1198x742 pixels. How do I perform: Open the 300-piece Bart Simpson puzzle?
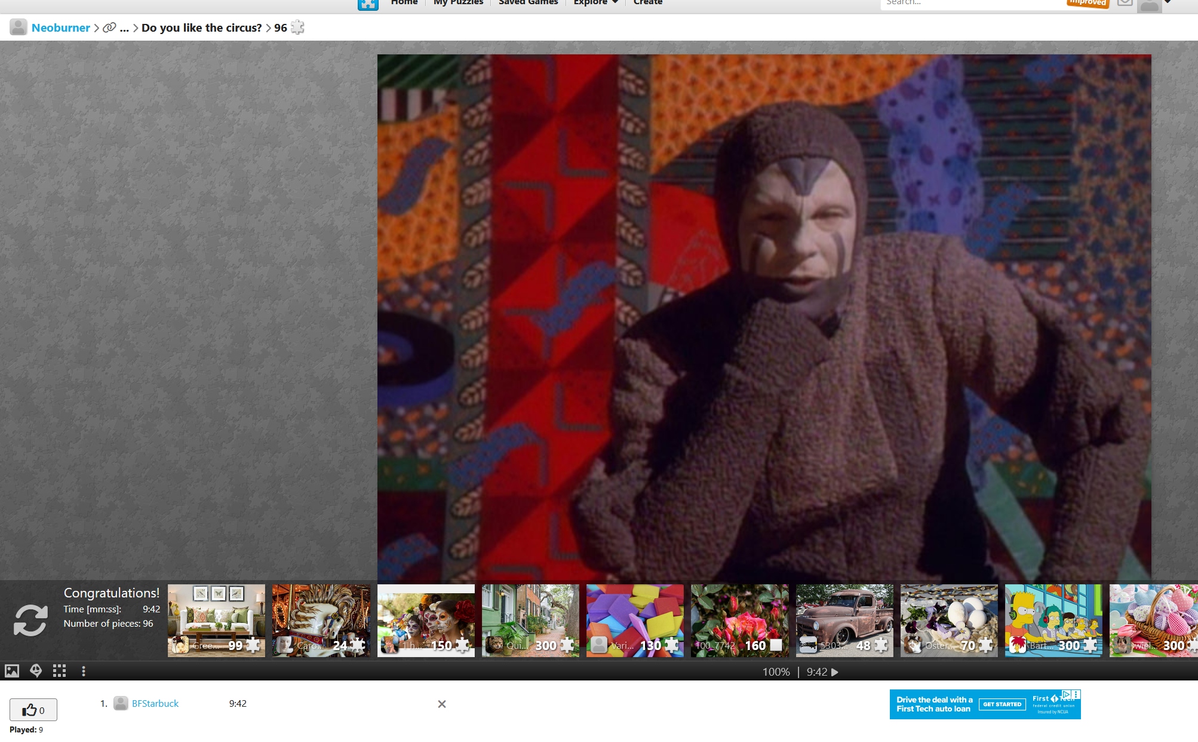pos(1053,621)
